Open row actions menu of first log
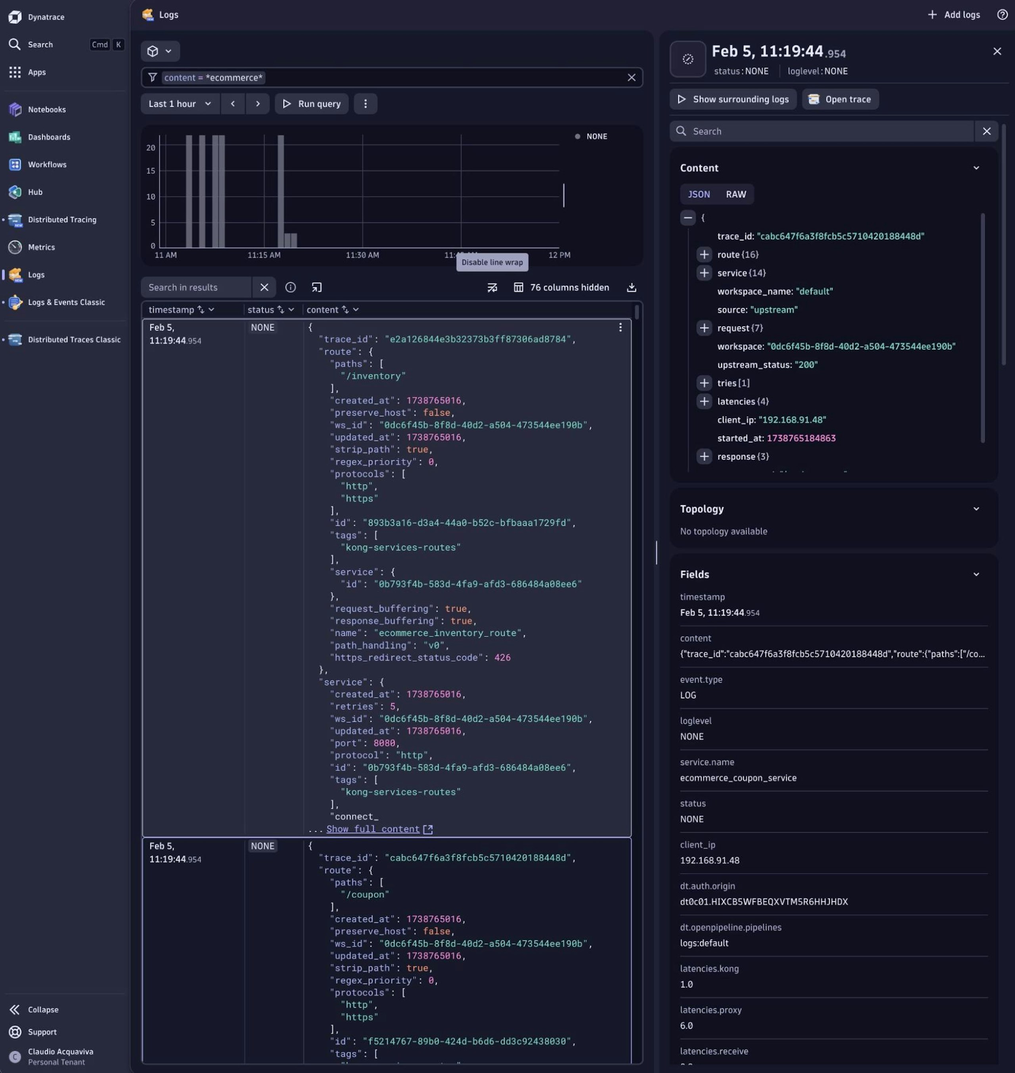1015x1073 pixels. coord(620,328)
